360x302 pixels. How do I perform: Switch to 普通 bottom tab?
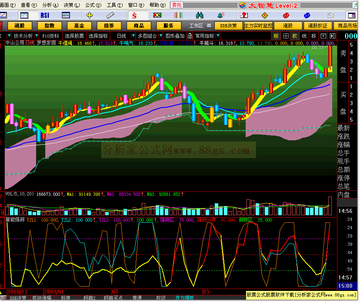click(x=137, y=298)
